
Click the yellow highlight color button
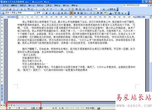(x=105, y=13)
